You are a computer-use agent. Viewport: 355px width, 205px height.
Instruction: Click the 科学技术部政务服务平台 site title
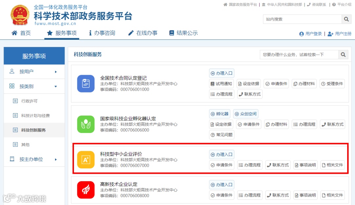83,16
